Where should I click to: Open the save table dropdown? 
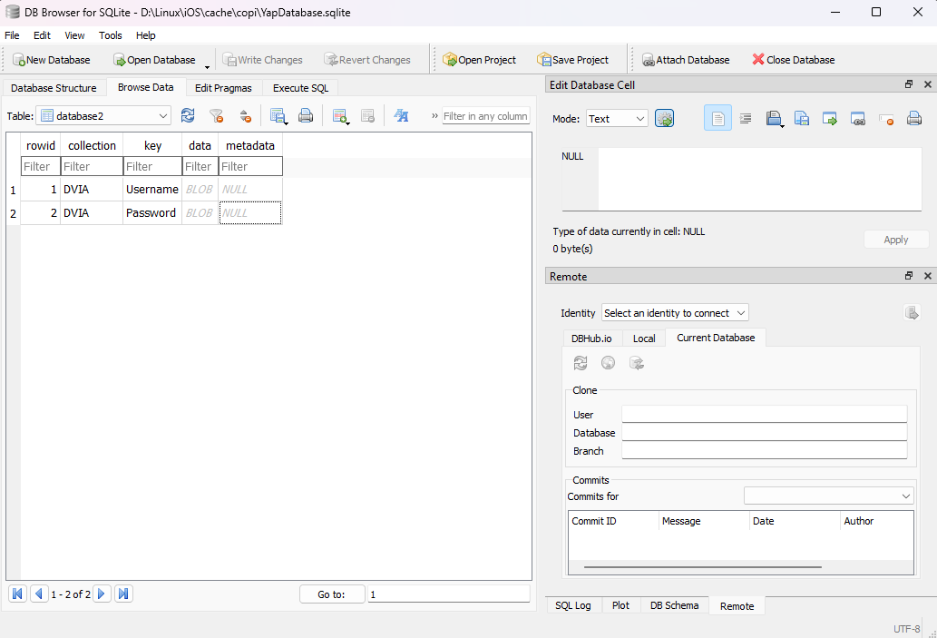[278, 115]
